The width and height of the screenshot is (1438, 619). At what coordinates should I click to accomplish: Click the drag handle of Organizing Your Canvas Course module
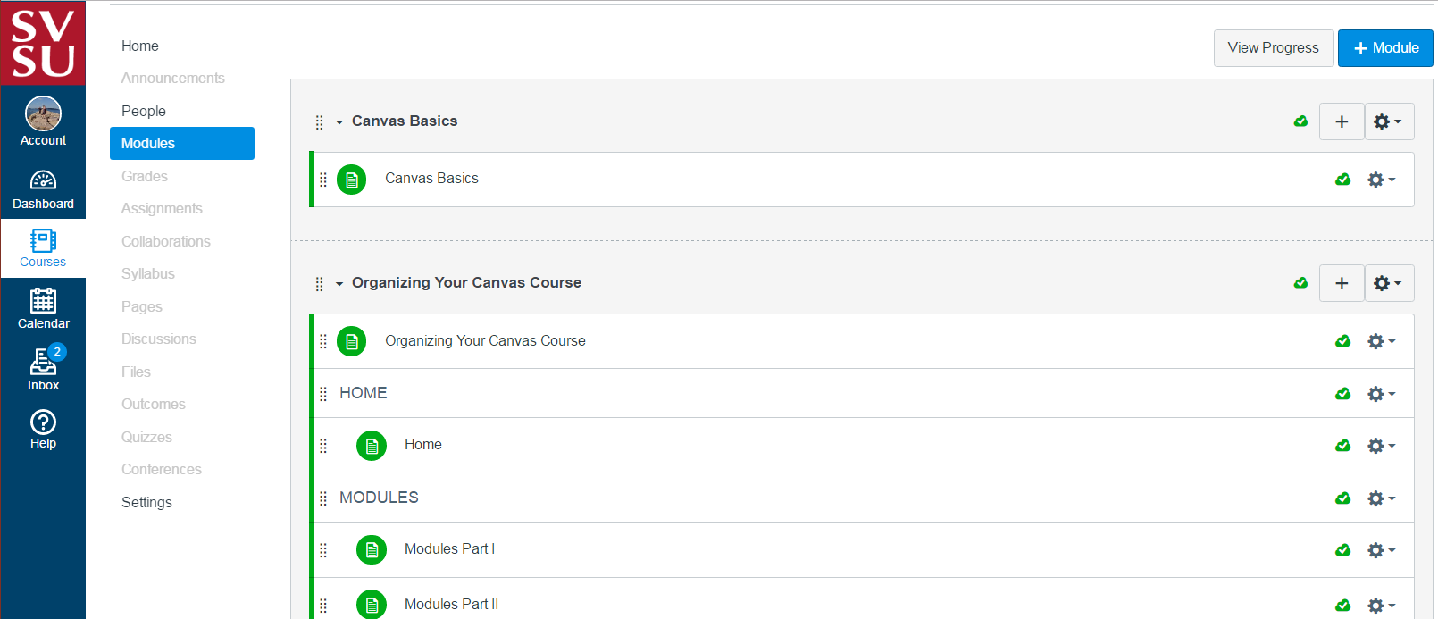(319, 284)
